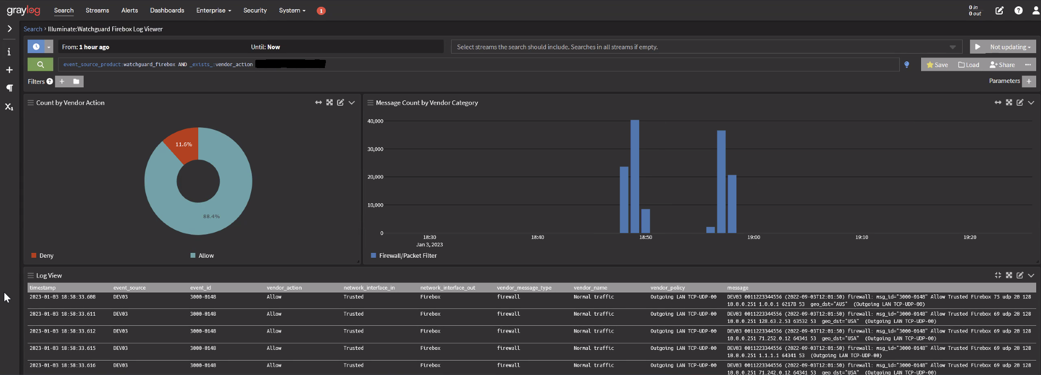1041x375 pixels.
Task: Click the vendor_action column header
Action: (284, 288)
